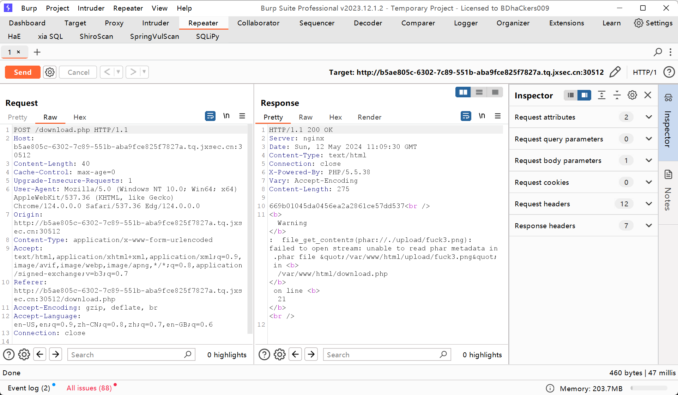
Task: Open history dropdown beside back arrow
Action: (118, 72)
